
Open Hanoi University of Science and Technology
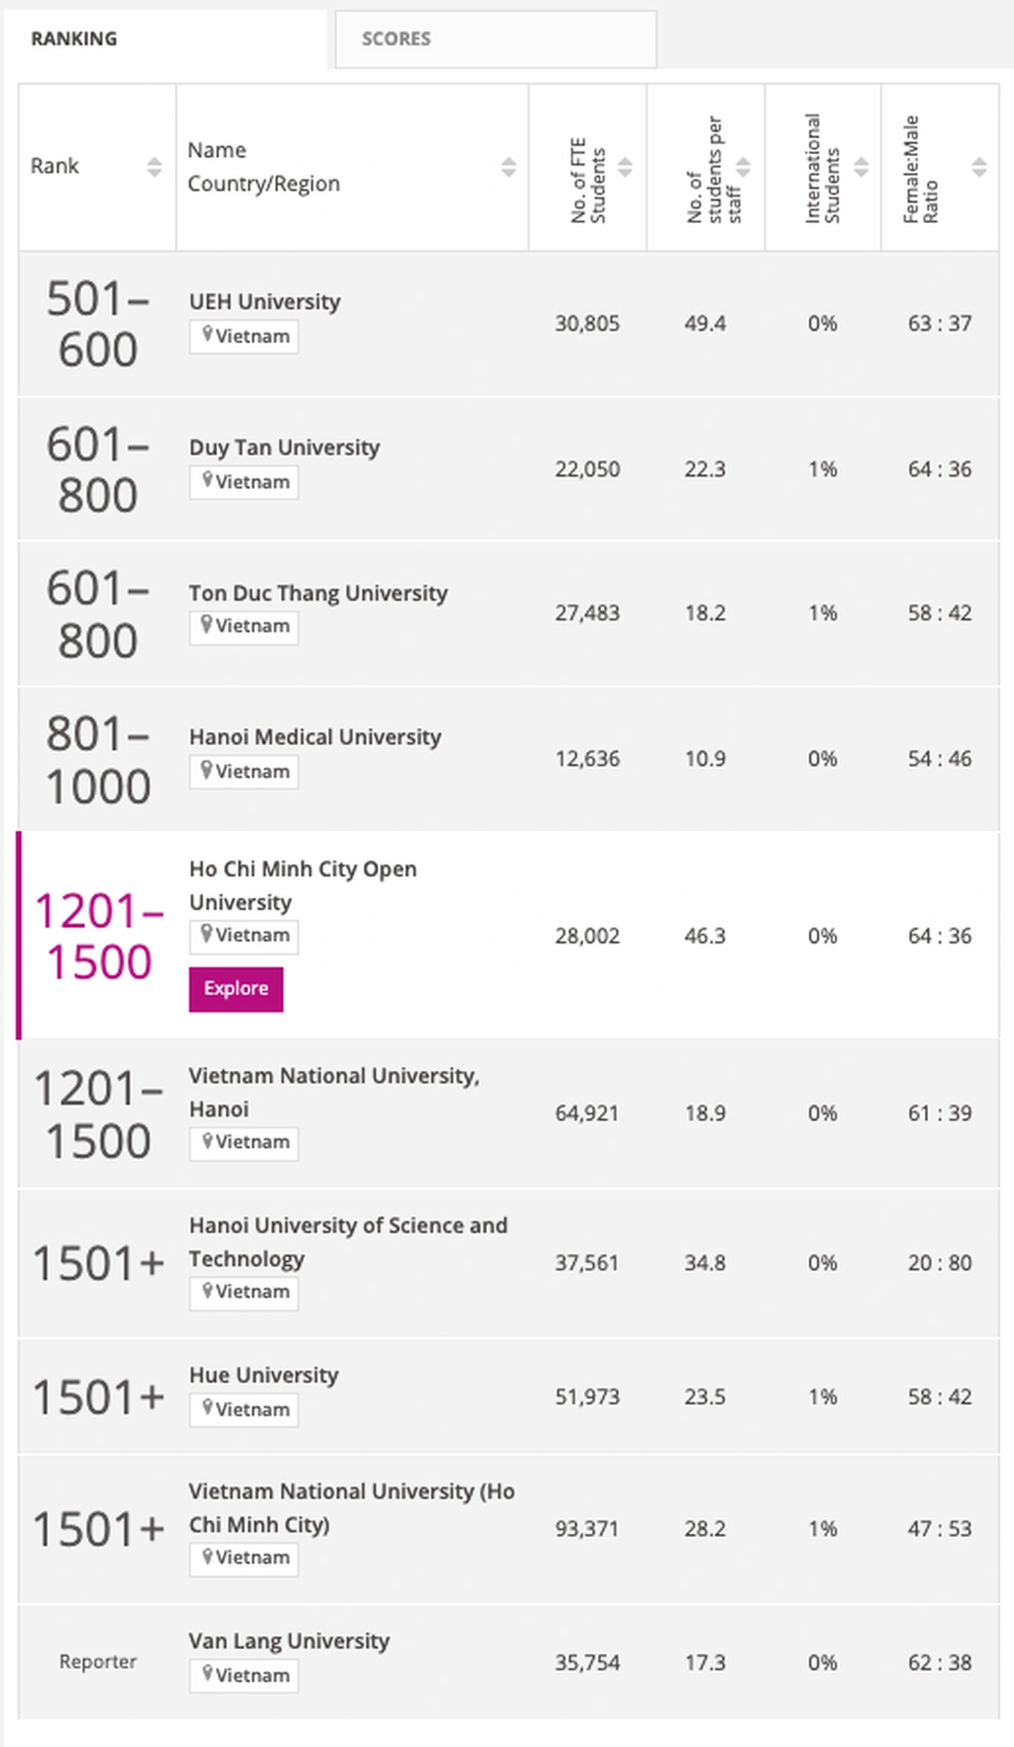point(347,1226)
